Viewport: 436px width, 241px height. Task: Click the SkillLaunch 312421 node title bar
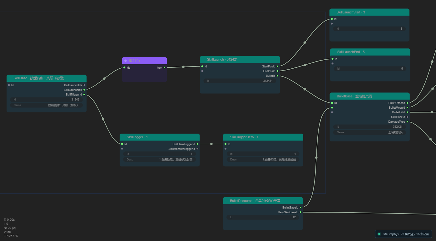[240, 59]
